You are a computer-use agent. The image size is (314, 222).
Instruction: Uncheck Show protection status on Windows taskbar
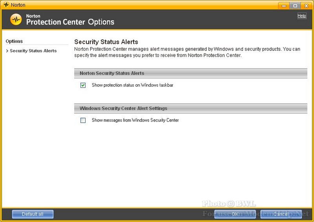click(x=83, y=85)
